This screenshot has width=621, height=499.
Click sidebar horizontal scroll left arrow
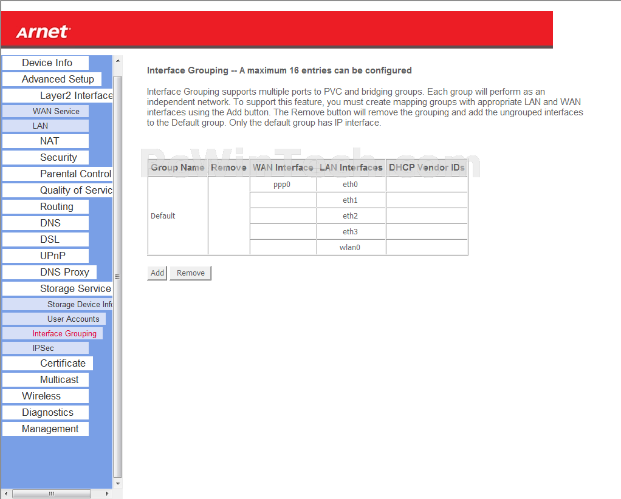tap(6, 494)
